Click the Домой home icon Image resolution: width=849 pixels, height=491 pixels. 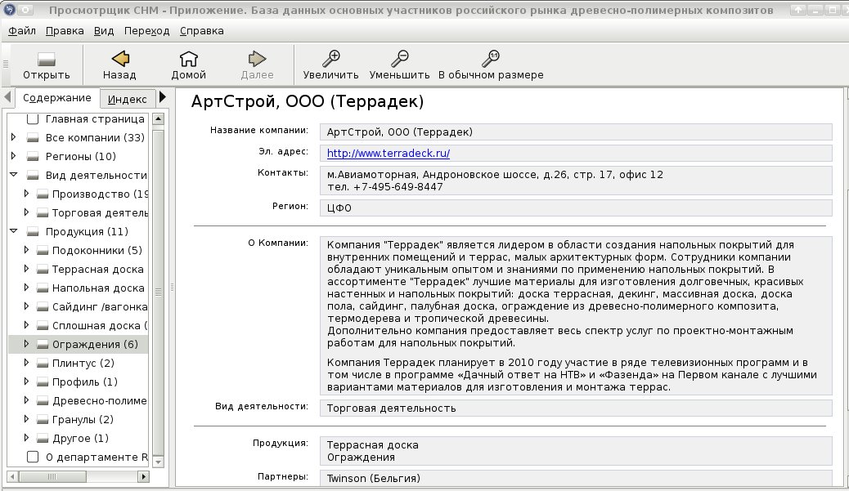(x=188, y=58)
